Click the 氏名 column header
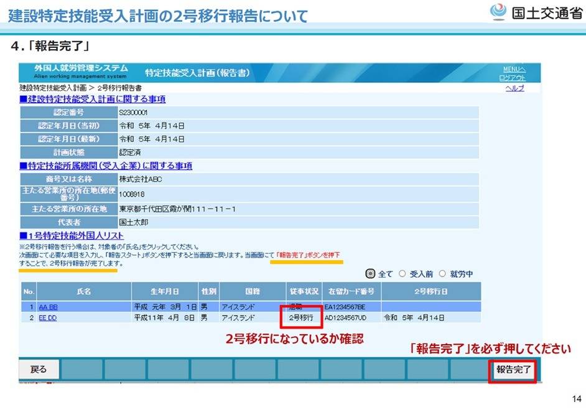Viewport: 586px width, 412px height. 83,291
